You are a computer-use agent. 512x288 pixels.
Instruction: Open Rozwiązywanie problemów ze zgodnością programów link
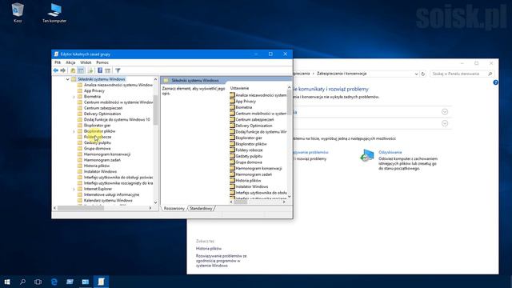click(x=221, y=261)
